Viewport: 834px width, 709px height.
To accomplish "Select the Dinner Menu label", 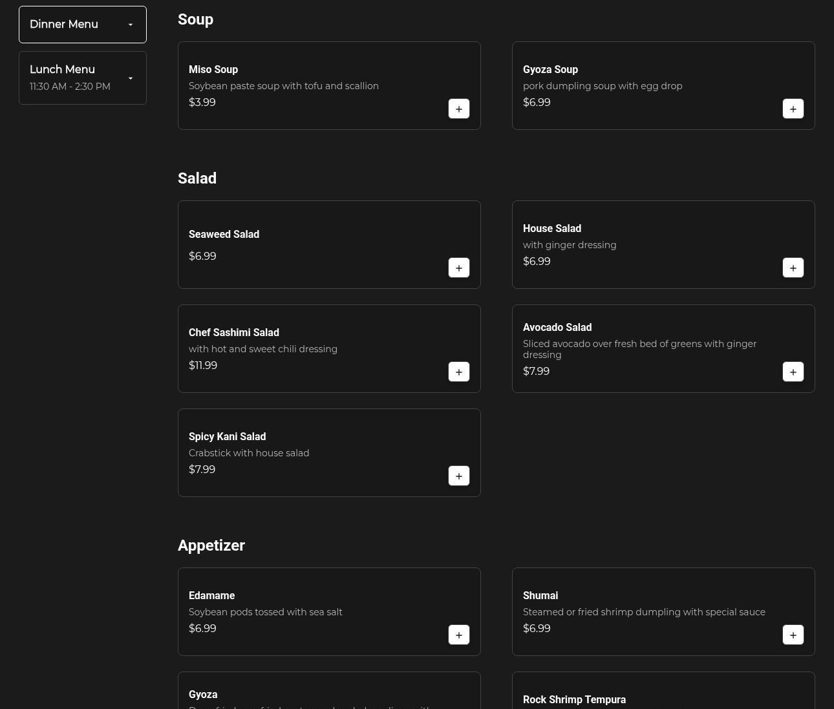I will [x=64, y=25].
